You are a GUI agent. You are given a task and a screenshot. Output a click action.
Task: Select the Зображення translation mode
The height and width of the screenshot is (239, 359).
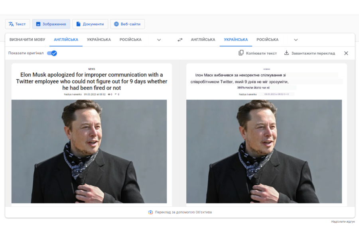click(x=51, y=24)
